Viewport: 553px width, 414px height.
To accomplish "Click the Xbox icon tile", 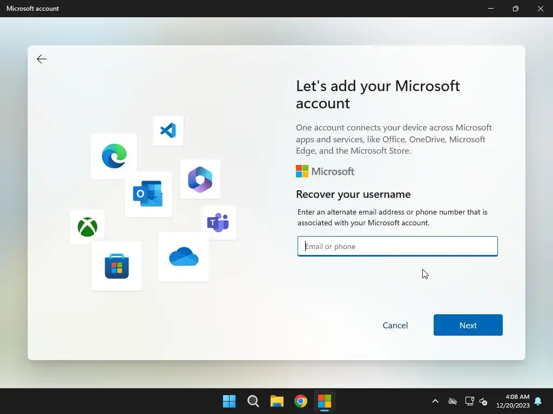I will [87, 227].
